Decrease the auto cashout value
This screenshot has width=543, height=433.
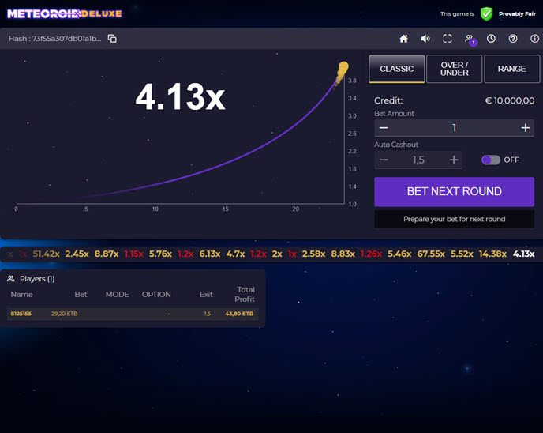point(384,160)
